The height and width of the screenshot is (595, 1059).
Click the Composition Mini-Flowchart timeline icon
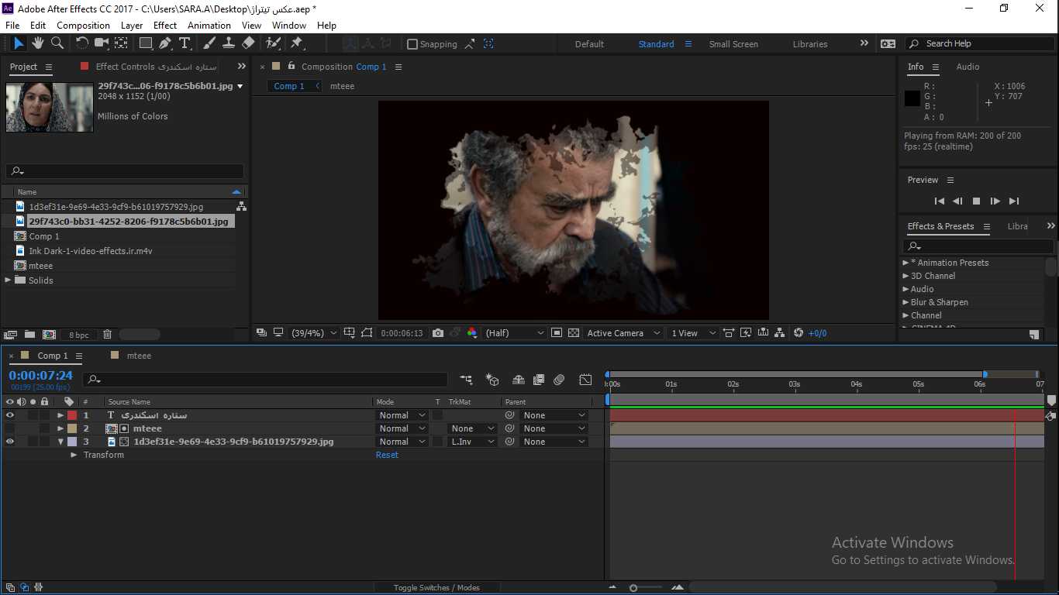[x=466, y=380]
